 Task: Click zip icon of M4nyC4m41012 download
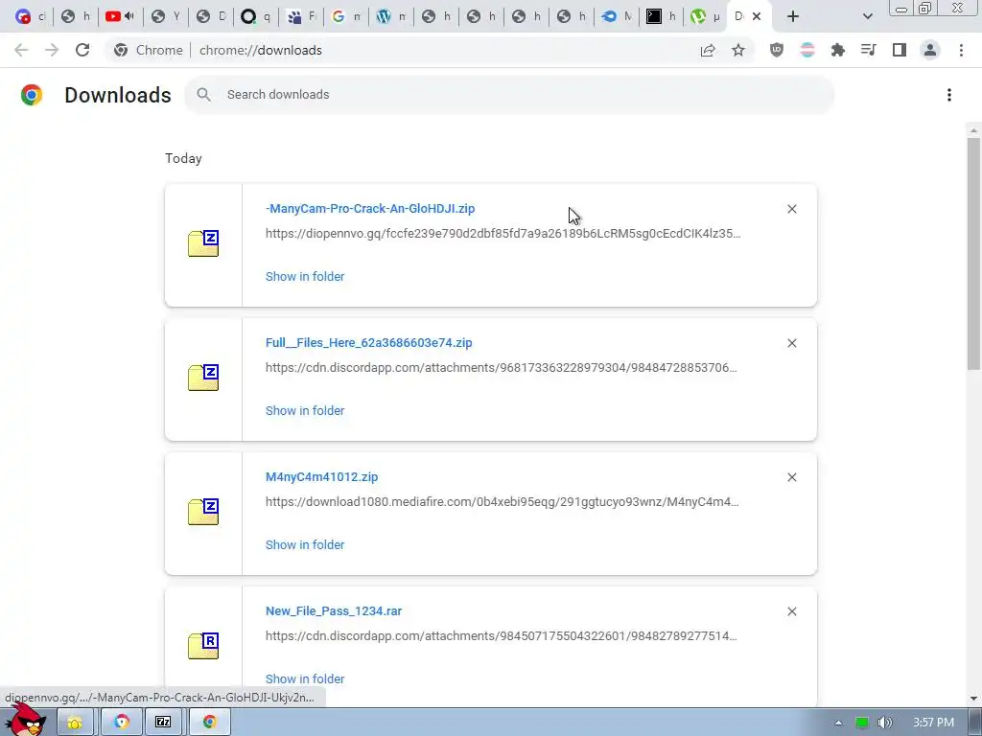pos(203,512)
